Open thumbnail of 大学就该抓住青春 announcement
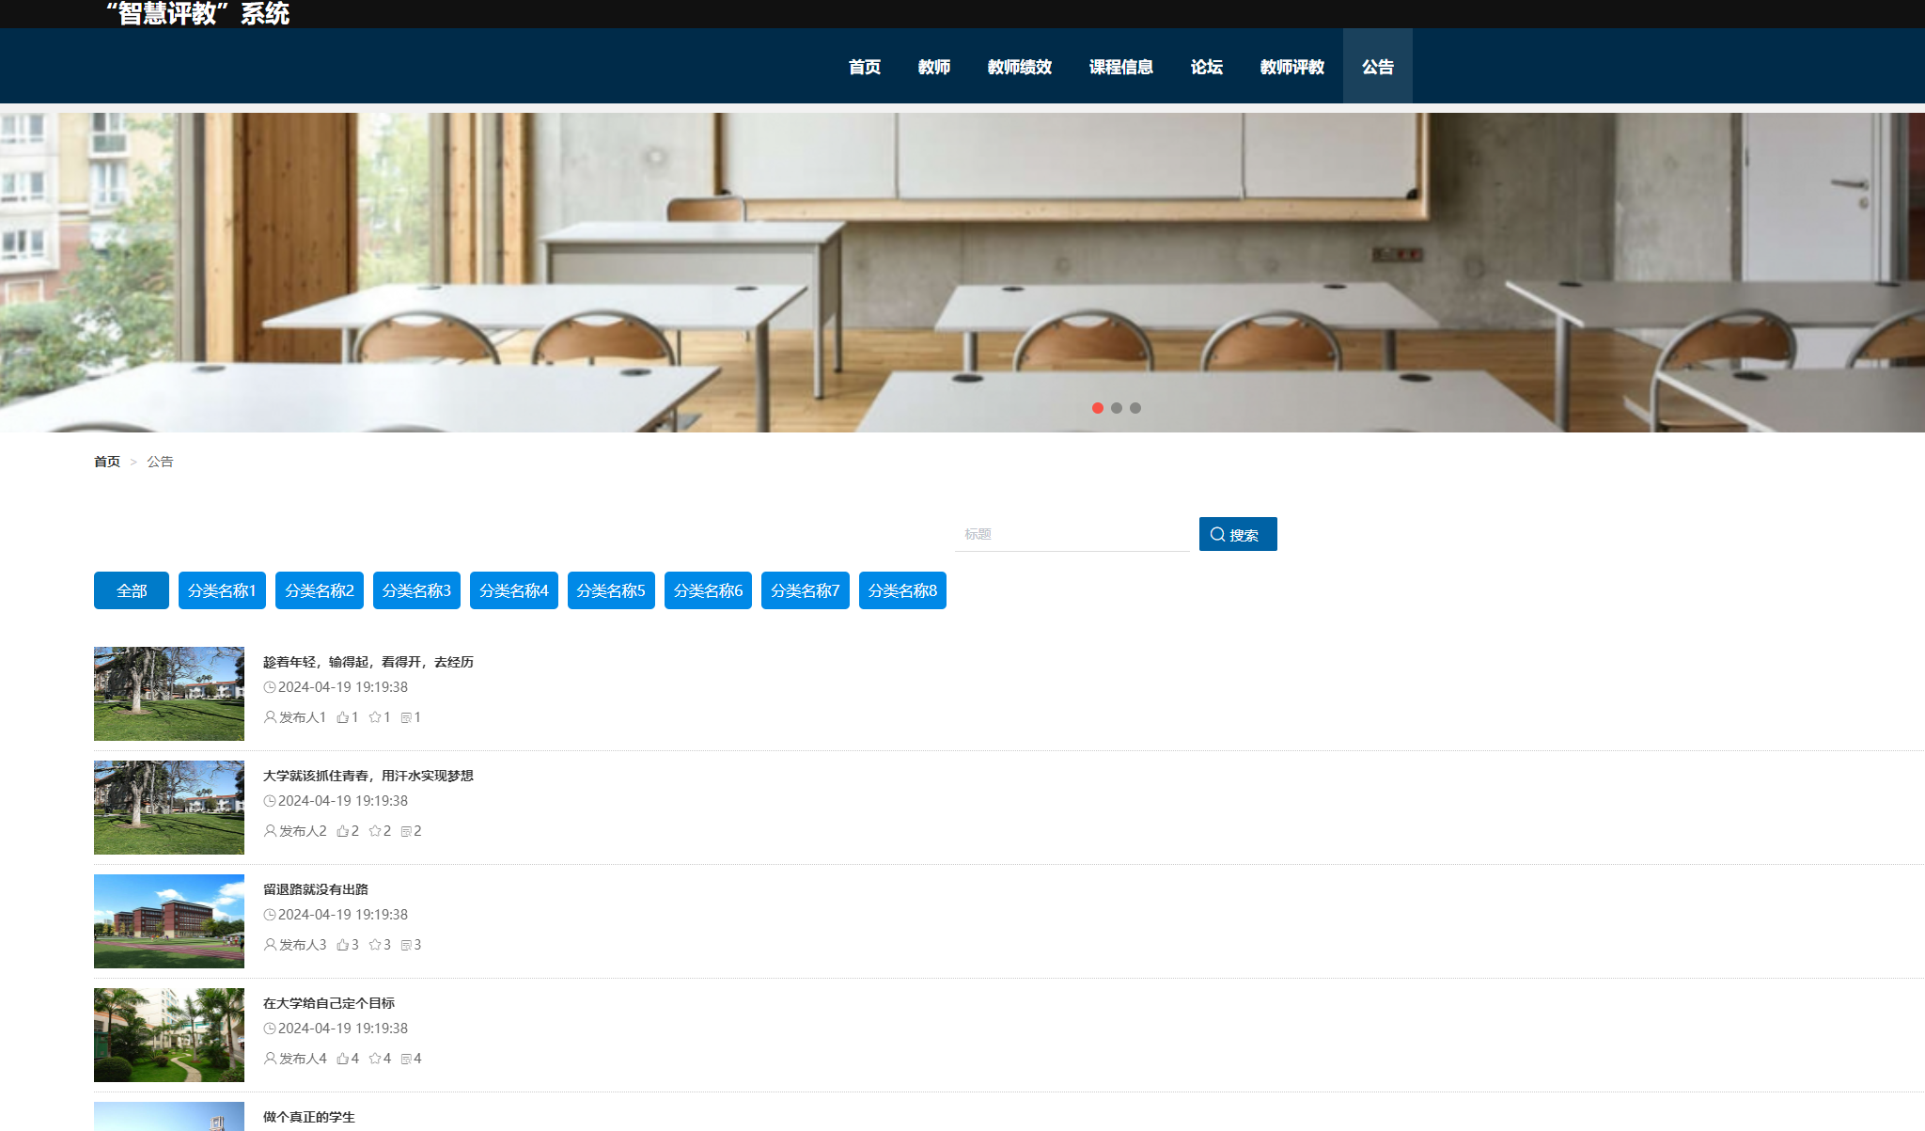This screenshot has width=1925, height=1131. (x=169, y=808)
